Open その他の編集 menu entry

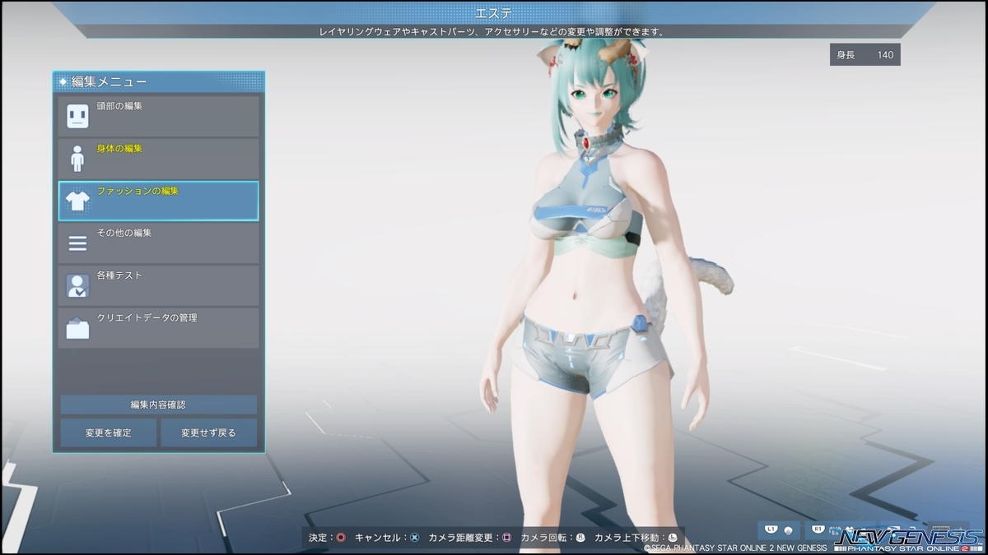[159, 243]
